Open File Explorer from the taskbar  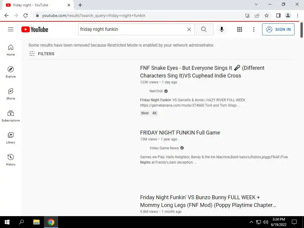[x=36, y=222]
